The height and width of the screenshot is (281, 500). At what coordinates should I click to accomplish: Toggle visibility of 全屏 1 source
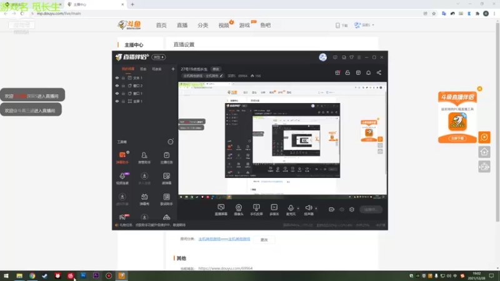click(117, 101)
